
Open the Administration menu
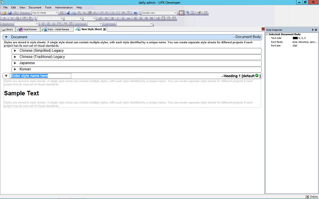point(63,7)
